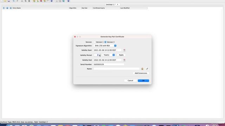Select the Version 1 radio button
The width and height of the screenshot is (225, 126).
(95, 42)
